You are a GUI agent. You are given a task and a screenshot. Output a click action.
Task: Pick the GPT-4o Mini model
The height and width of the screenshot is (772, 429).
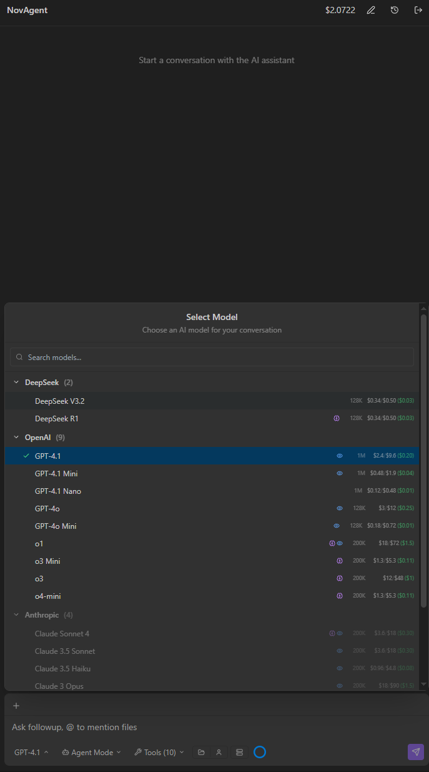212,526
